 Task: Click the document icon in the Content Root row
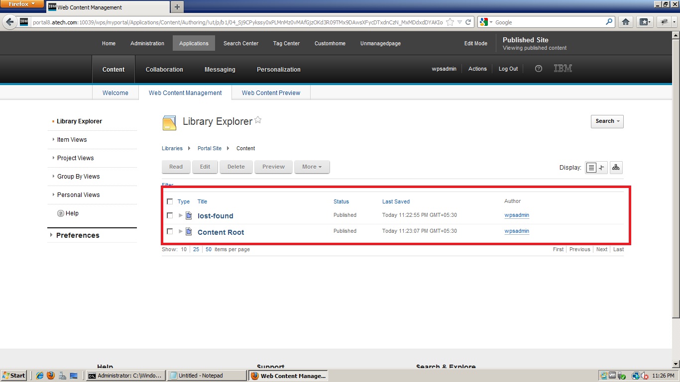click(x=189, y=231)
